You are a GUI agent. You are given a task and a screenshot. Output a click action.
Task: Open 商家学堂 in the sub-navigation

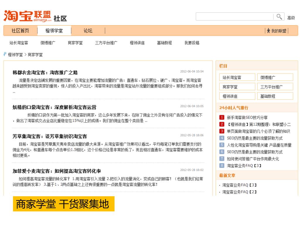(75, 43)
